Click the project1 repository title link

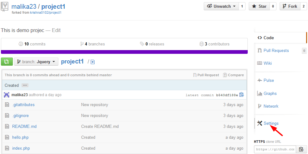(53, 7)
